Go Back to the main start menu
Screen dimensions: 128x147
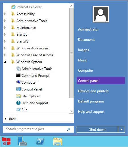(11, 119)
